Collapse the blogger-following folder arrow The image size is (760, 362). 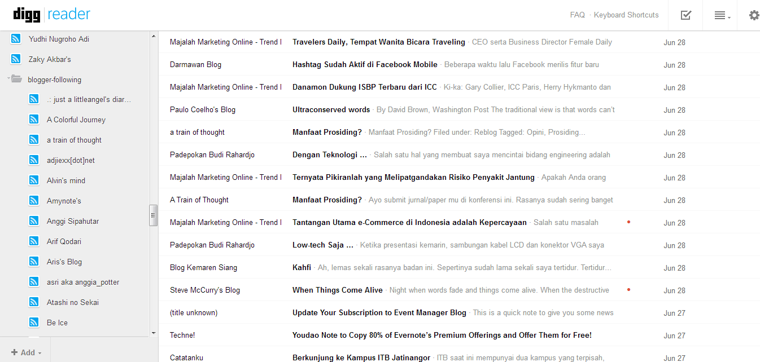coord(8,78)
